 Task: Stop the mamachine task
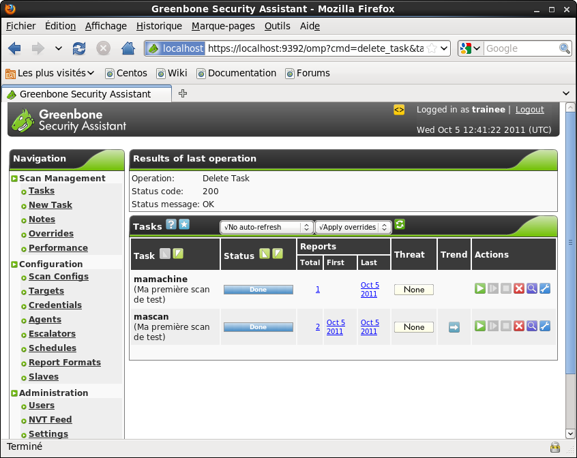506,288
